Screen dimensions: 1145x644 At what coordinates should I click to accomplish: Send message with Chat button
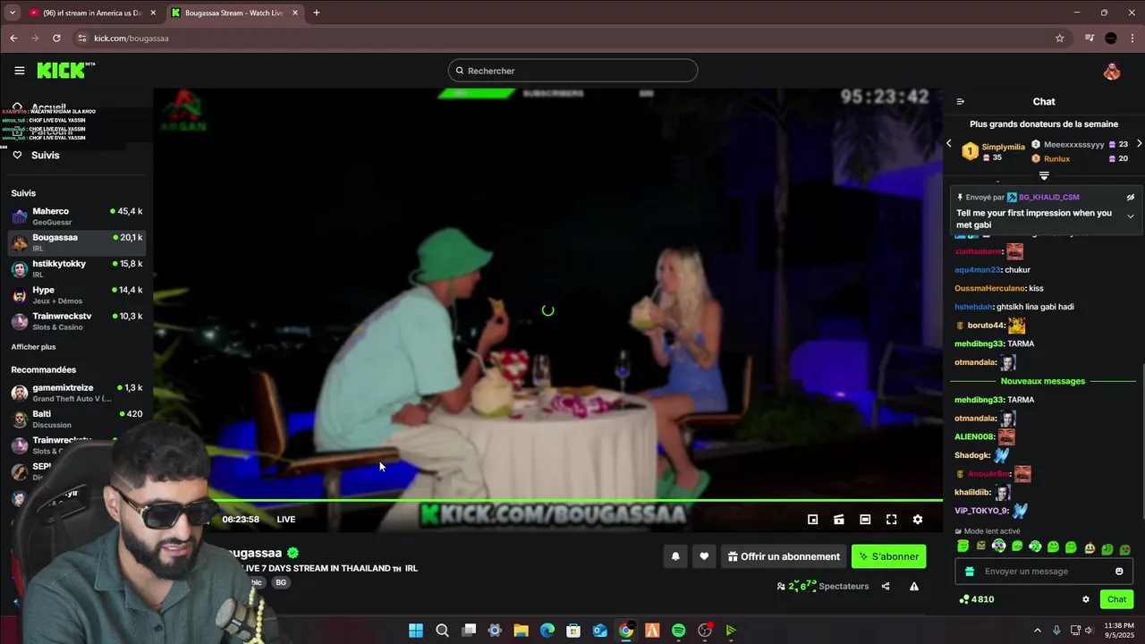point(1117,599)
